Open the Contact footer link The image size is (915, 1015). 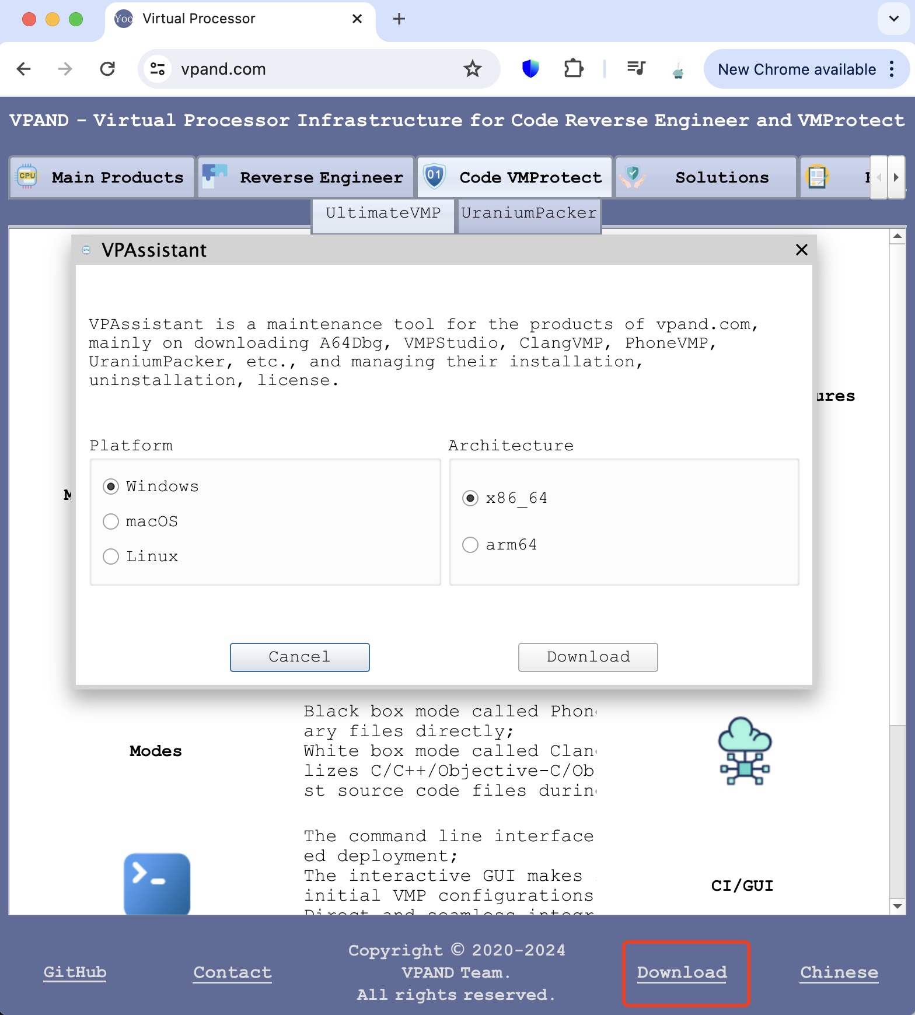[232, 972]
